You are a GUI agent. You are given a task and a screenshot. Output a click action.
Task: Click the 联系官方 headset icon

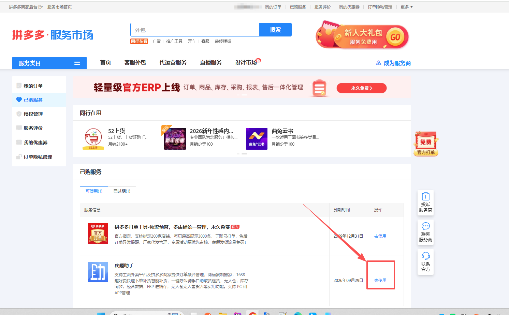click(425, 256)
